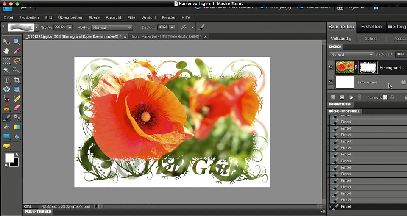Open the Modus blend mode dropdown
Viewport: 407px width, 216px height.
112,28
